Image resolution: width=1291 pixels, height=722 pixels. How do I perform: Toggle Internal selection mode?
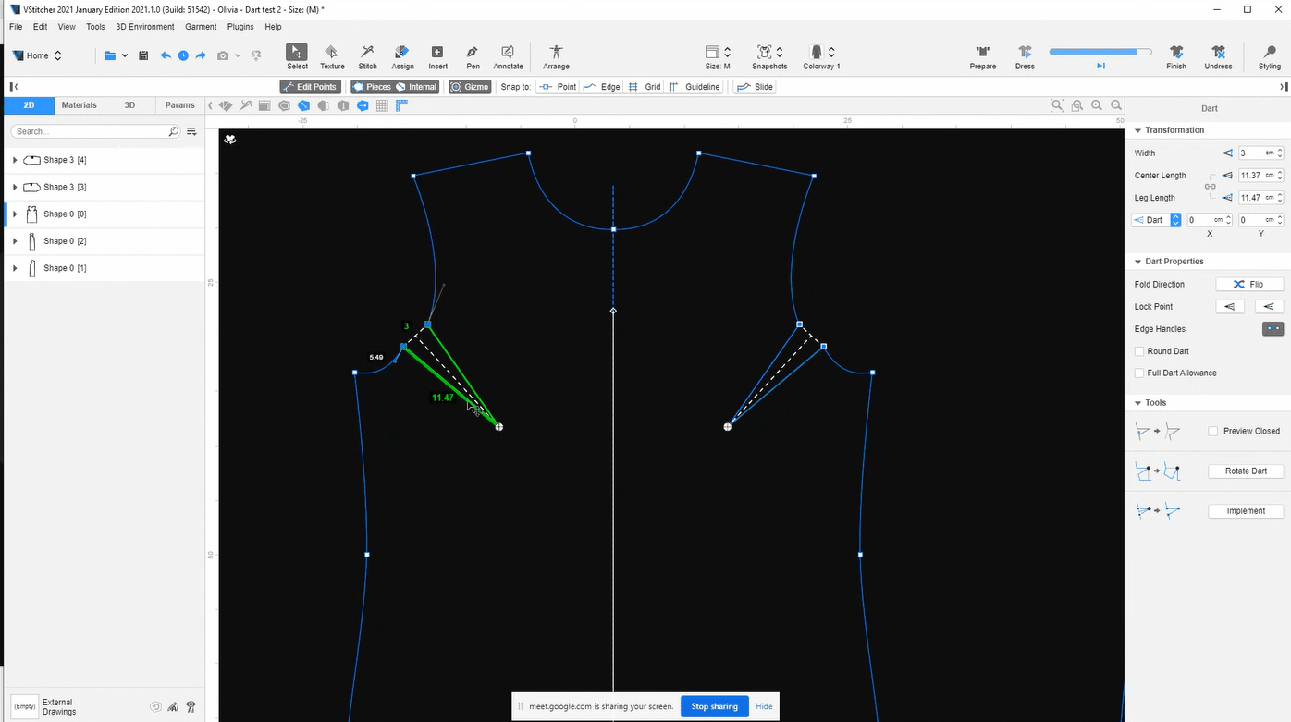tap(417, 87)
